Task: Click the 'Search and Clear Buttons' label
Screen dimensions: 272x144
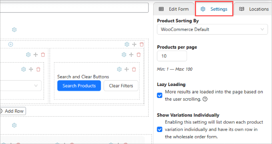Action: coord(83,77)
